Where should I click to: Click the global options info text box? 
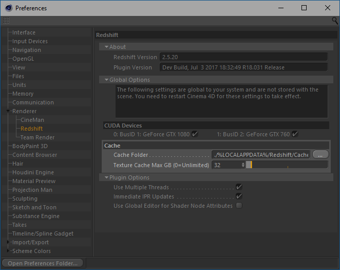[x=221, y=101]
